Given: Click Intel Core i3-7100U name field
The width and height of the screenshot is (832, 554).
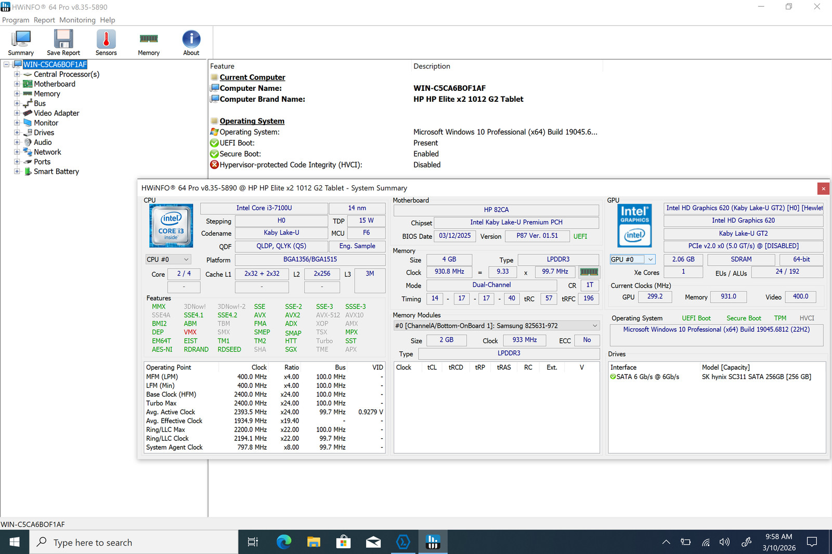Looking at the screenshot, I should tap(264, 208).
